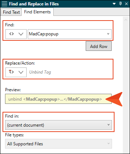Click the pin icon to auto-hide the panel
The image size is (130, 154).
[120, 4]
